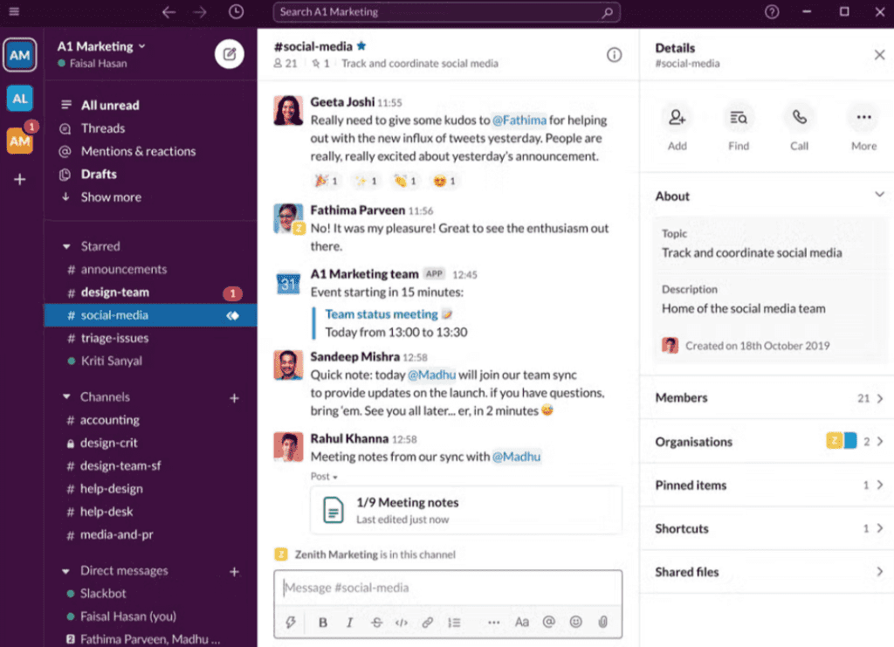Viewport: 894px width, 647px height.
Task: Click the Find icon in Details panel
Action: 739,118
